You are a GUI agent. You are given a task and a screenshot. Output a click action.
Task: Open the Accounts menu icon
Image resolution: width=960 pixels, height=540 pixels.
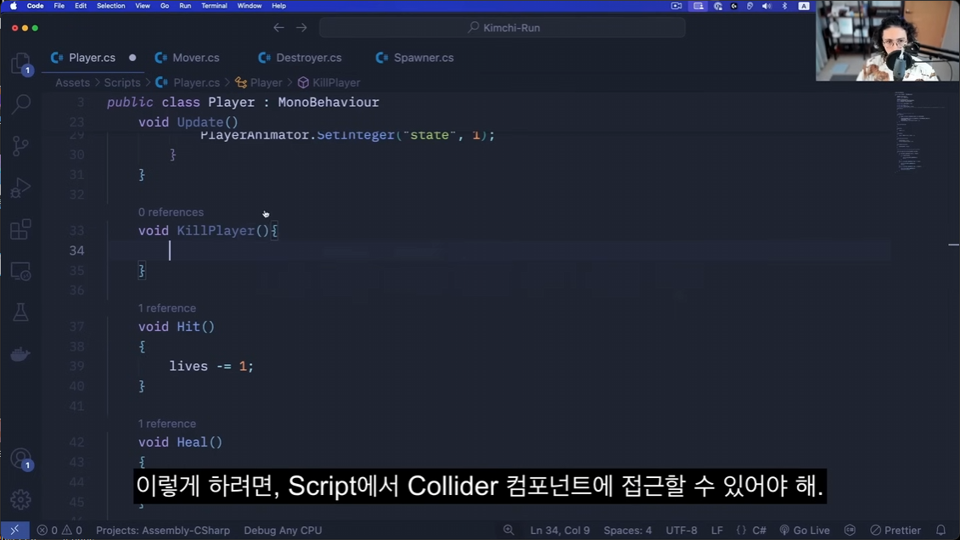(21, 458)
